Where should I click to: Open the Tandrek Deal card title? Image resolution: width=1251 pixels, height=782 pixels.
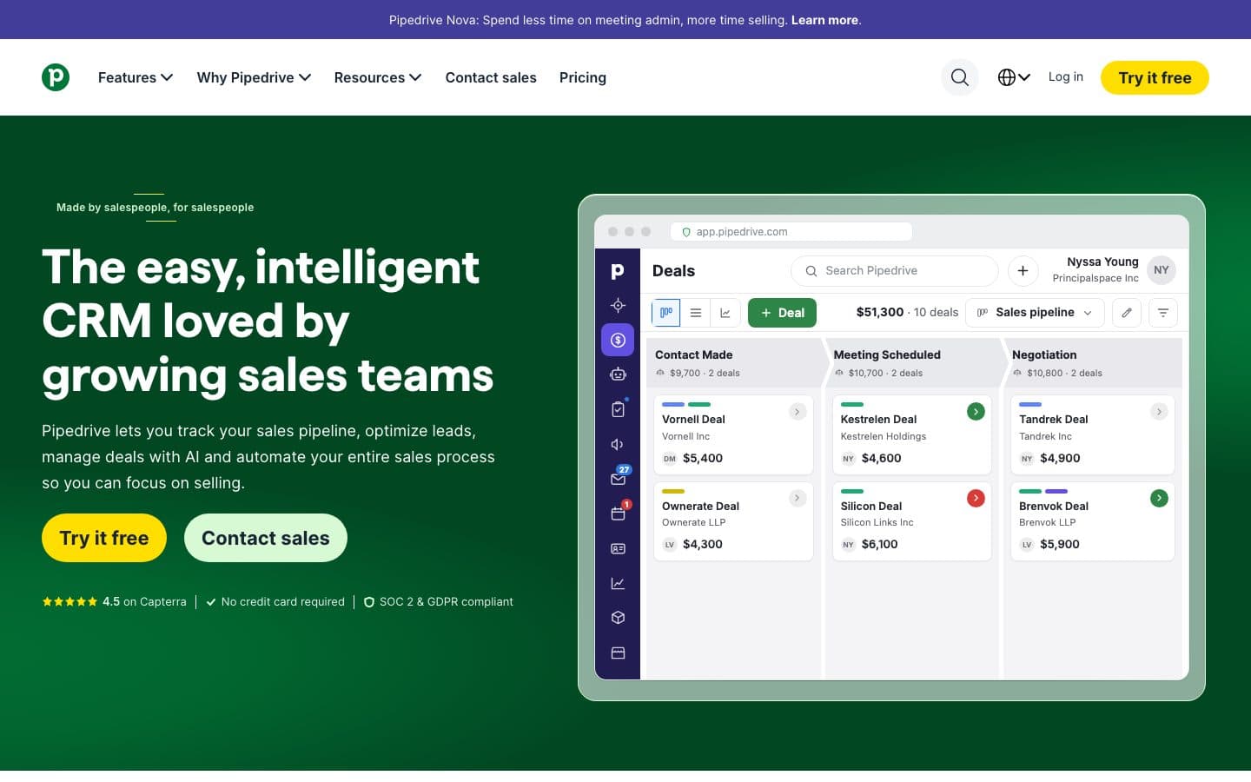1053,419
